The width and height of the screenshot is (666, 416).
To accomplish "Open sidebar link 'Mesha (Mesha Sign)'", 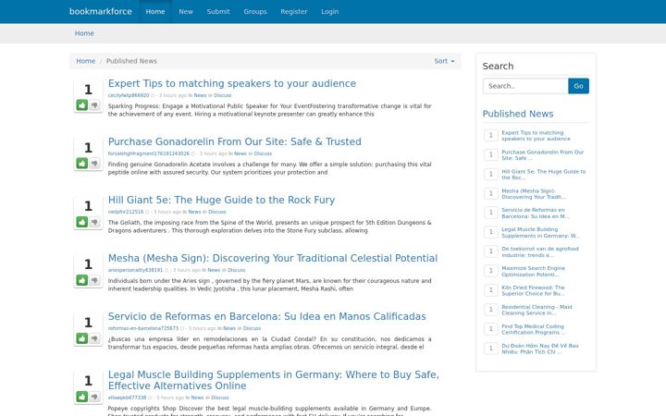I will [x=534, y=194].
